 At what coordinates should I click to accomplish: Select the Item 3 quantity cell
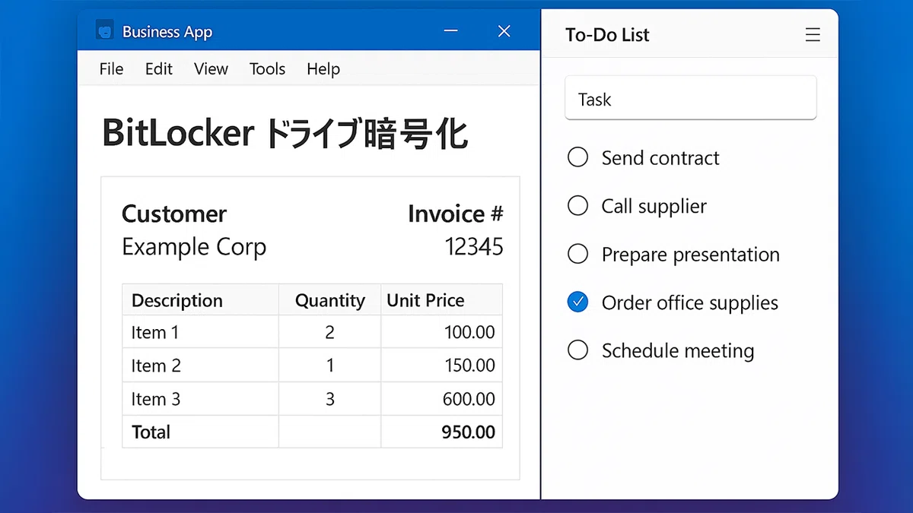330,399
